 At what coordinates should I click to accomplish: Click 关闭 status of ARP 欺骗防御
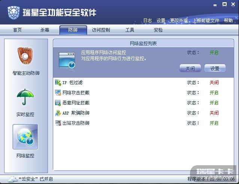(214, 113)
